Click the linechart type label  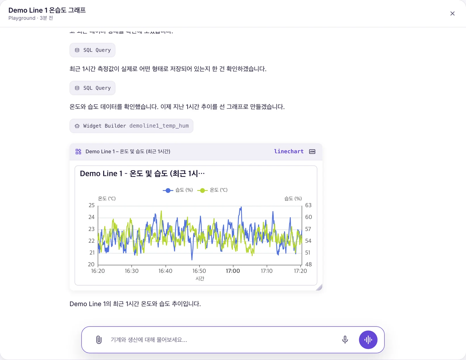pos(289,151)
